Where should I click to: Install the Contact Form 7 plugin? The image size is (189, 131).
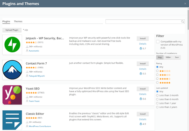click(x=143, y=64)
